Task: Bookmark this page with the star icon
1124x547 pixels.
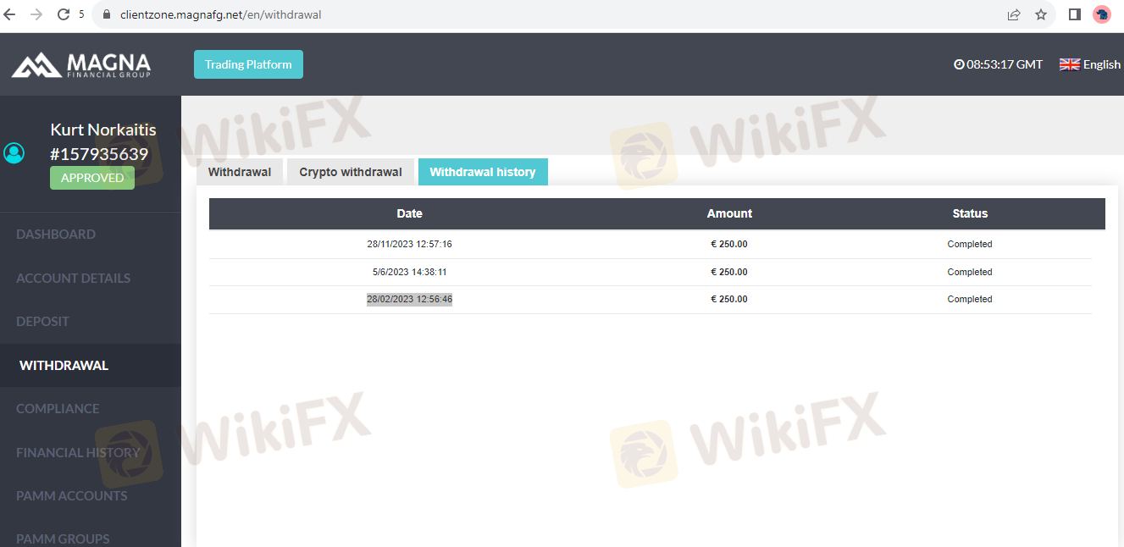Action: tap(1041, 14)
